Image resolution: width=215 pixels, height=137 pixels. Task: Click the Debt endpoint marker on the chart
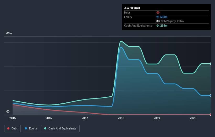(x=211, y=115)
